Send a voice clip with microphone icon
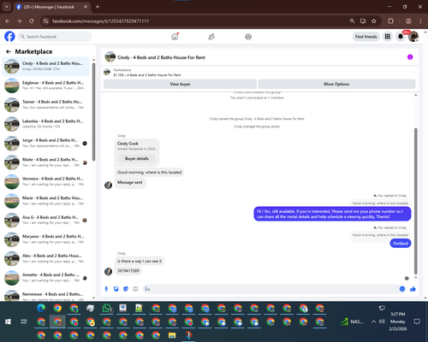428x342 pixels. tap(106, 289)
